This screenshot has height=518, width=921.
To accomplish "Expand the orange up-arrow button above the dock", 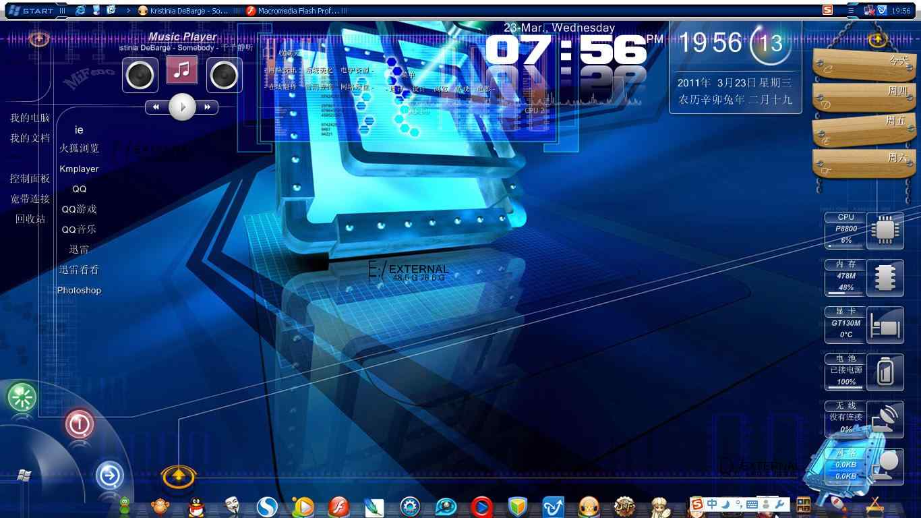I will click(x=179, y=476).
